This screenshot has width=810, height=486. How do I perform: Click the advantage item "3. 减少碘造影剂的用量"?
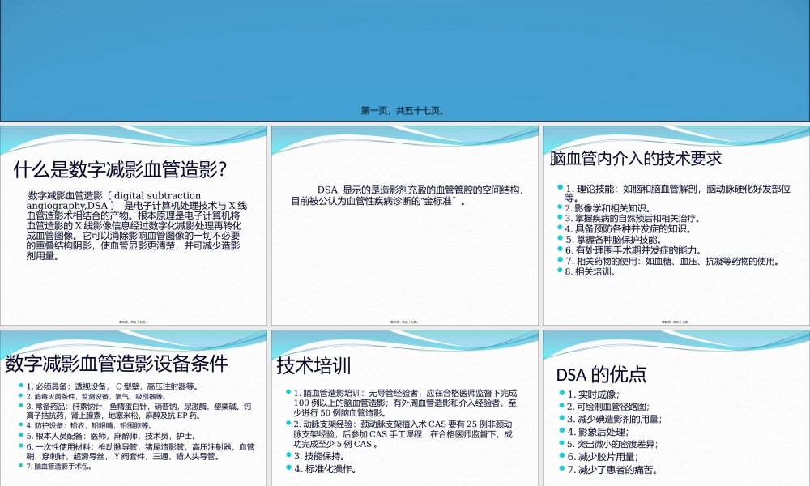coord(614,419)
